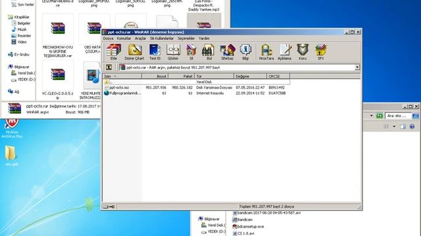This screenshot has height=236, width=421.
Task: Select Resimler in Explorer sidebar
Action: (x=22, y=35)
